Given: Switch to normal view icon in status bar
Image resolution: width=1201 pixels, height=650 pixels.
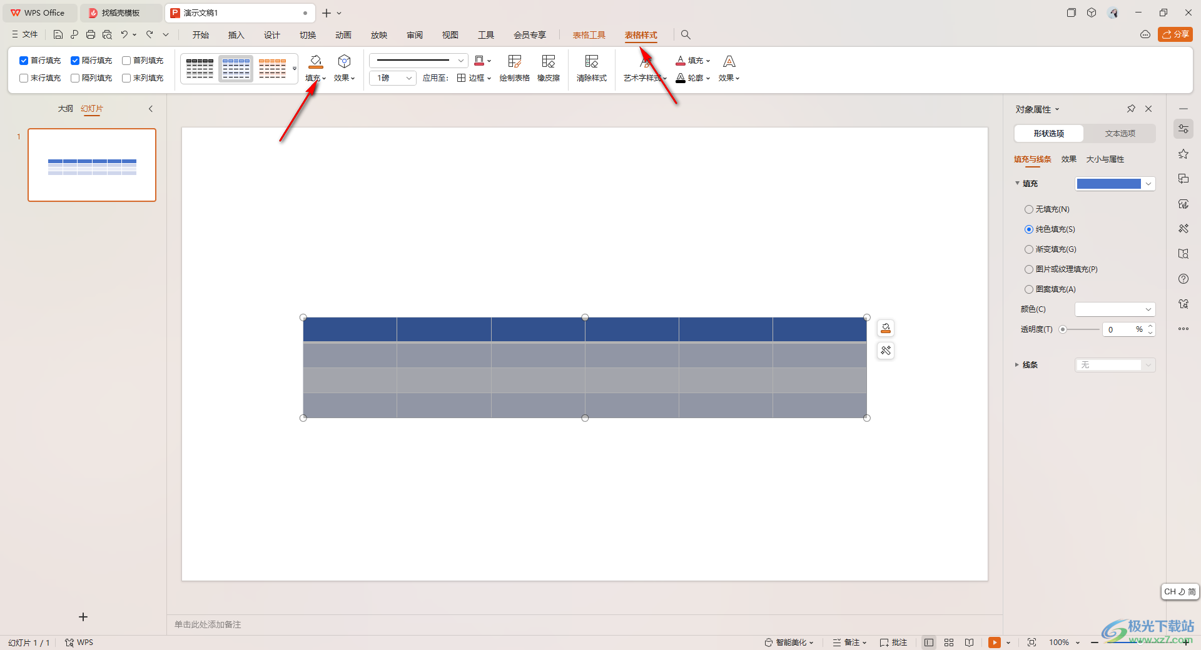Looking at the screenshot, I should [929, 642].
